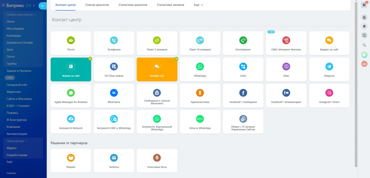
Task: Open Сообщения о заказах ВКонтакте card
Action: click(157, 96)
